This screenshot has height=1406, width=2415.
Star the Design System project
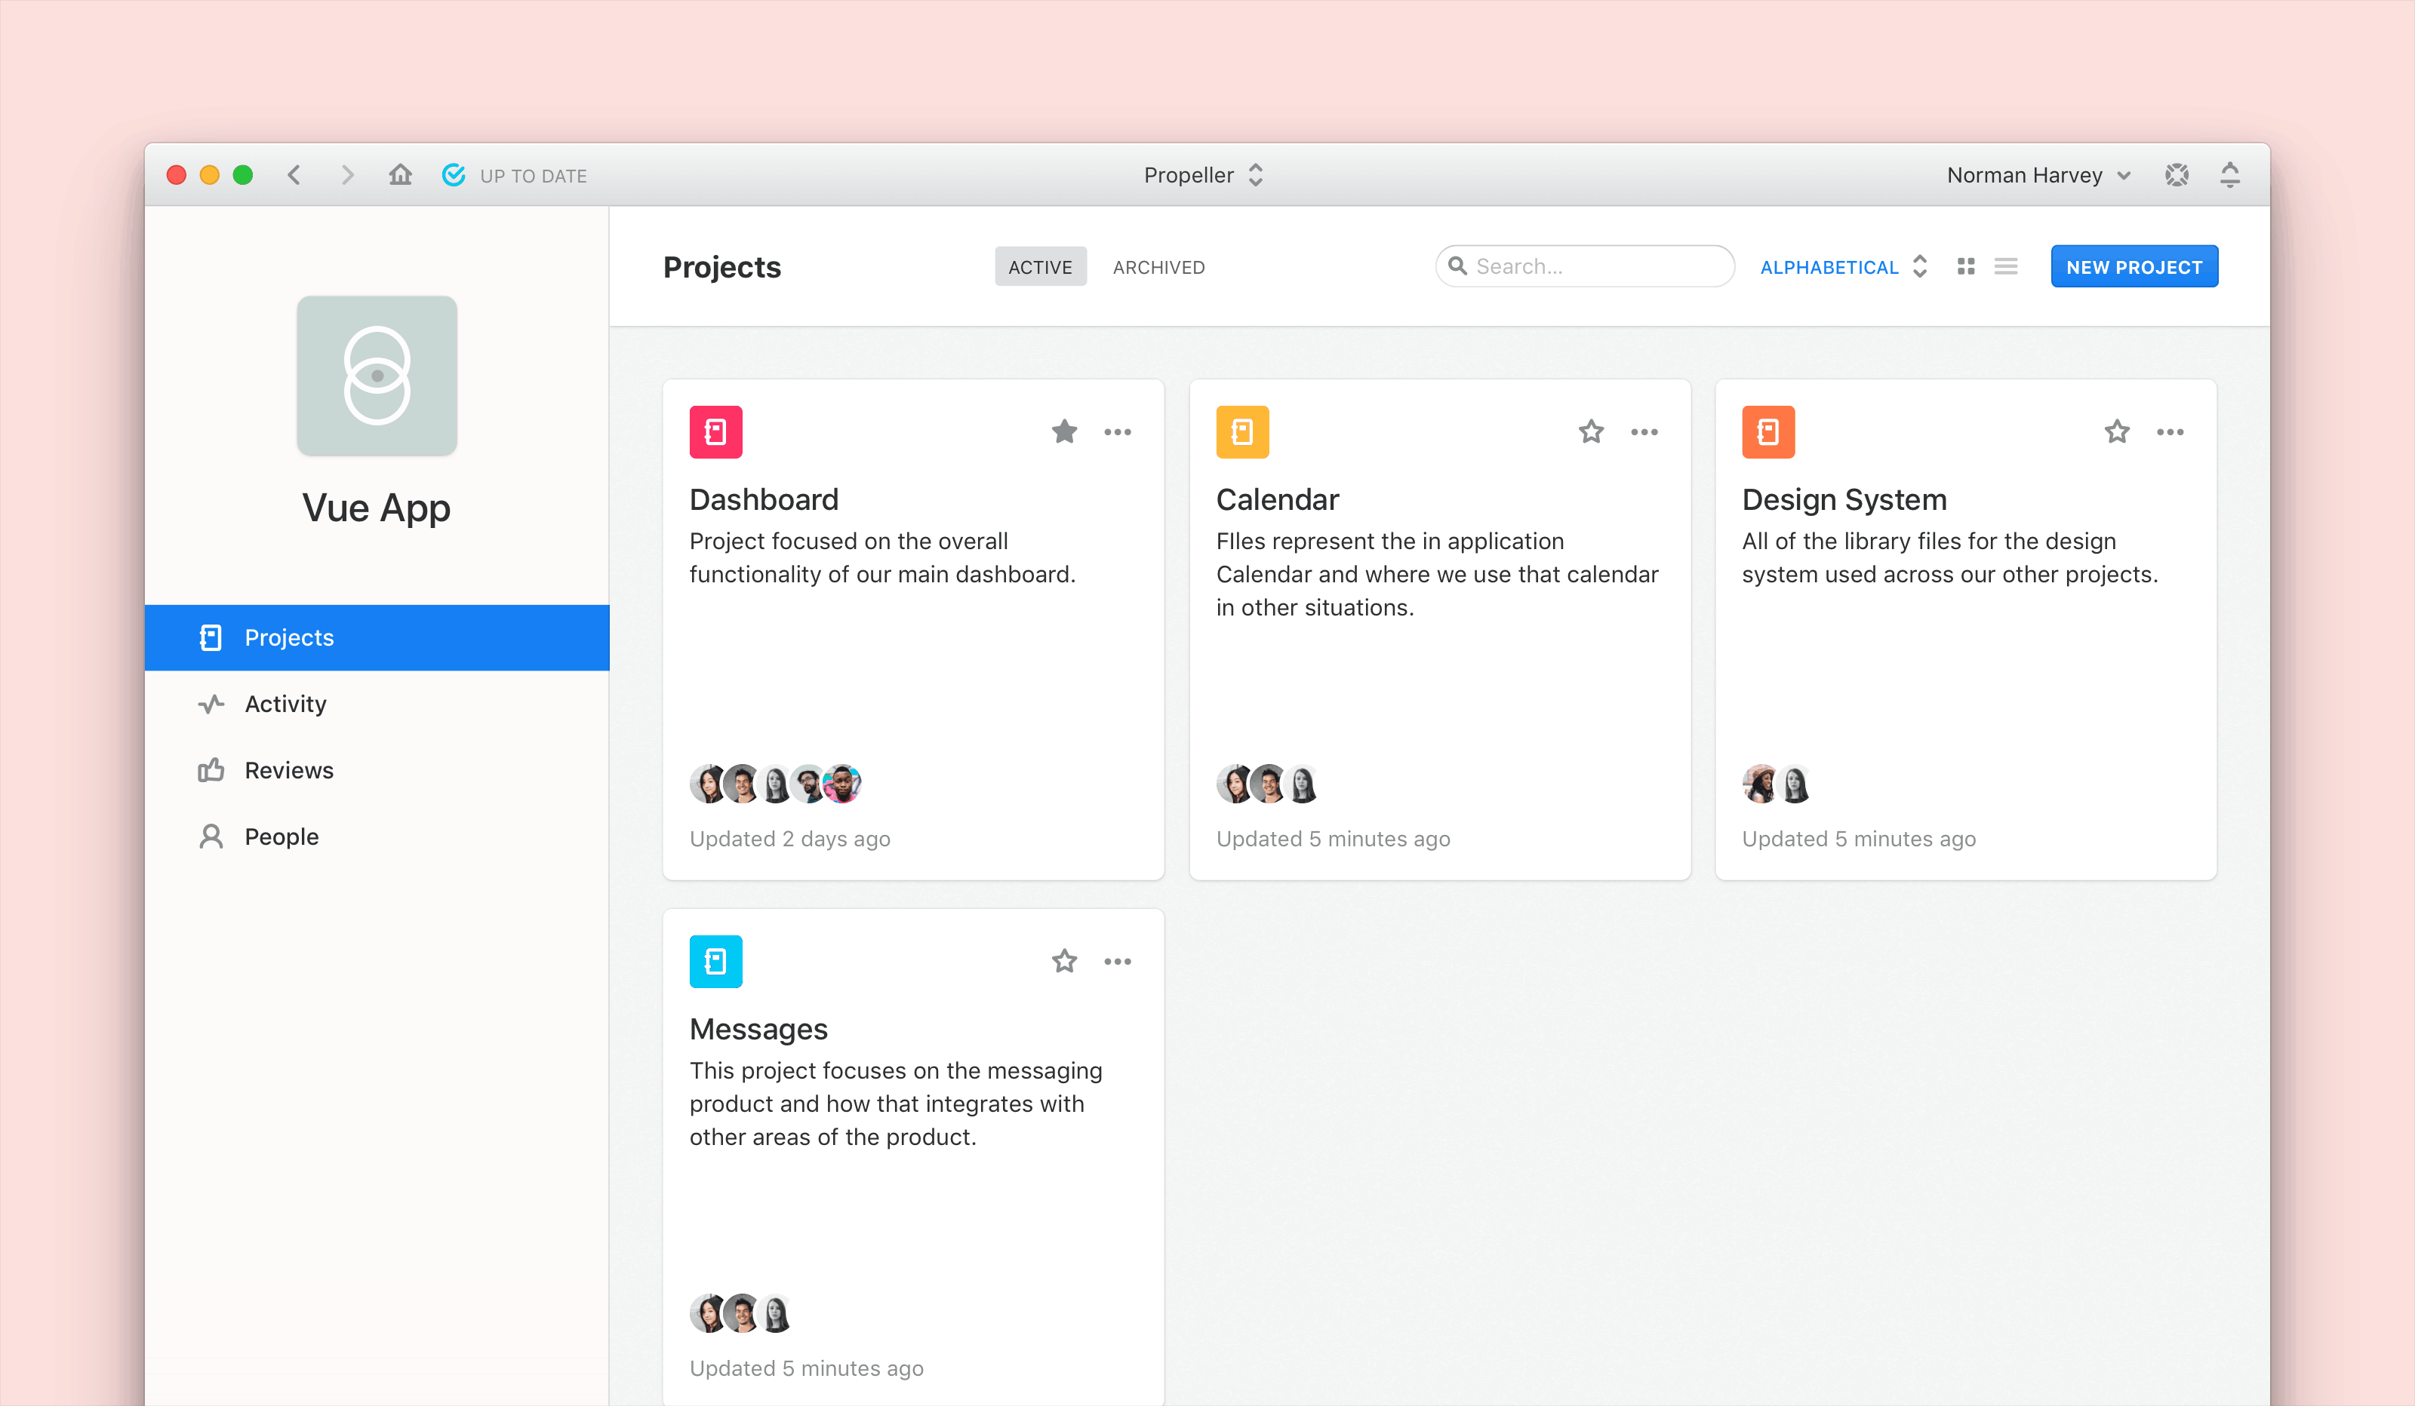[2117, 432]
